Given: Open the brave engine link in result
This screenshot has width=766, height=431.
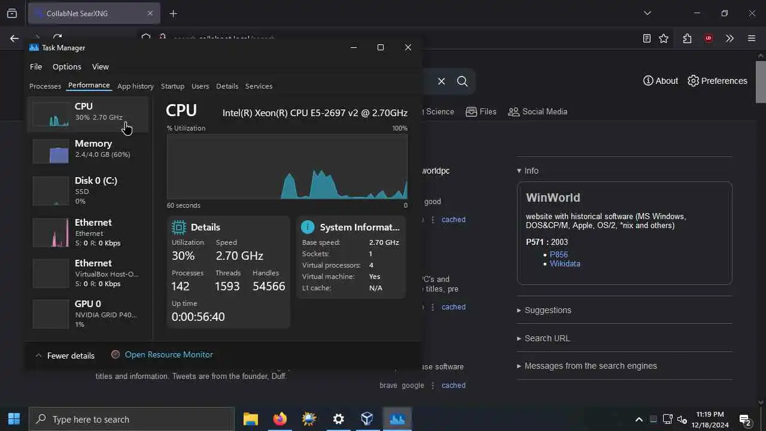Looking at the screenshot, I should [388, 386].
